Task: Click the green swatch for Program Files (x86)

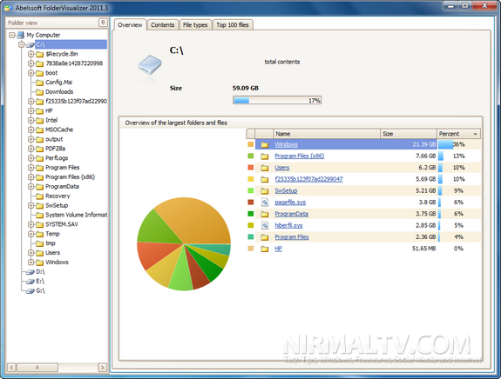Action: coord(251,156)
